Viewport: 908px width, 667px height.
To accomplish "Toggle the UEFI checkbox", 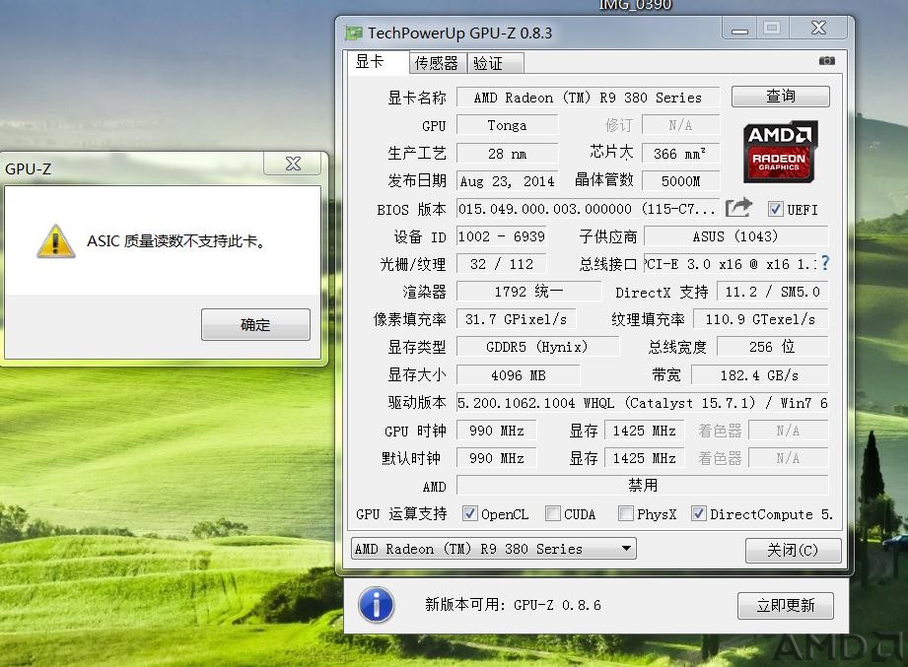I will coord(775,209).
